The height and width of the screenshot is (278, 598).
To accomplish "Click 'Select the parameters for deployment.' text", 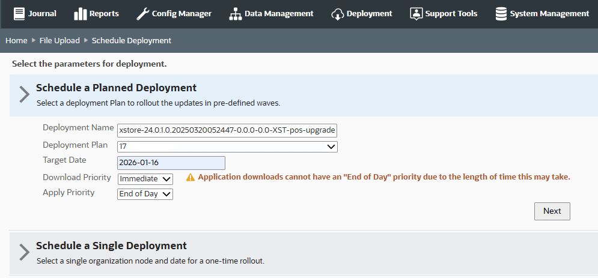I will tap(89, 64).
